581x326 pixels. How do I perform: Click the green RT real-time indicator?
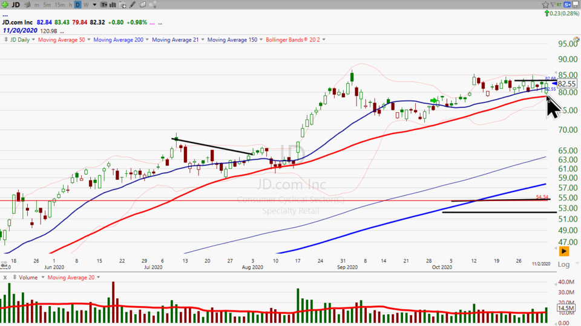pos(559,5)
